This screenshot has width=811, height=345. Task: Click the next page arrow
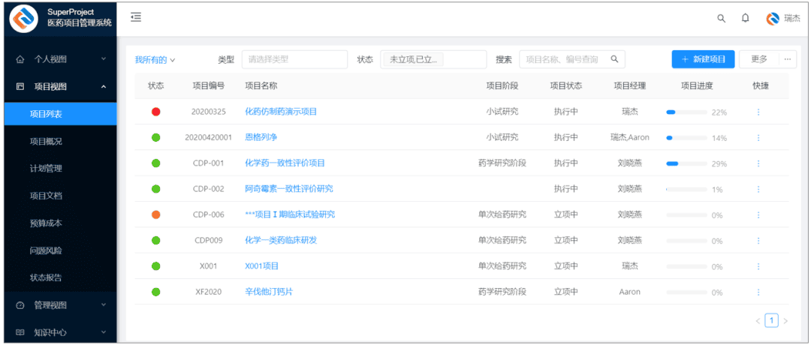(x=785, y=321)
